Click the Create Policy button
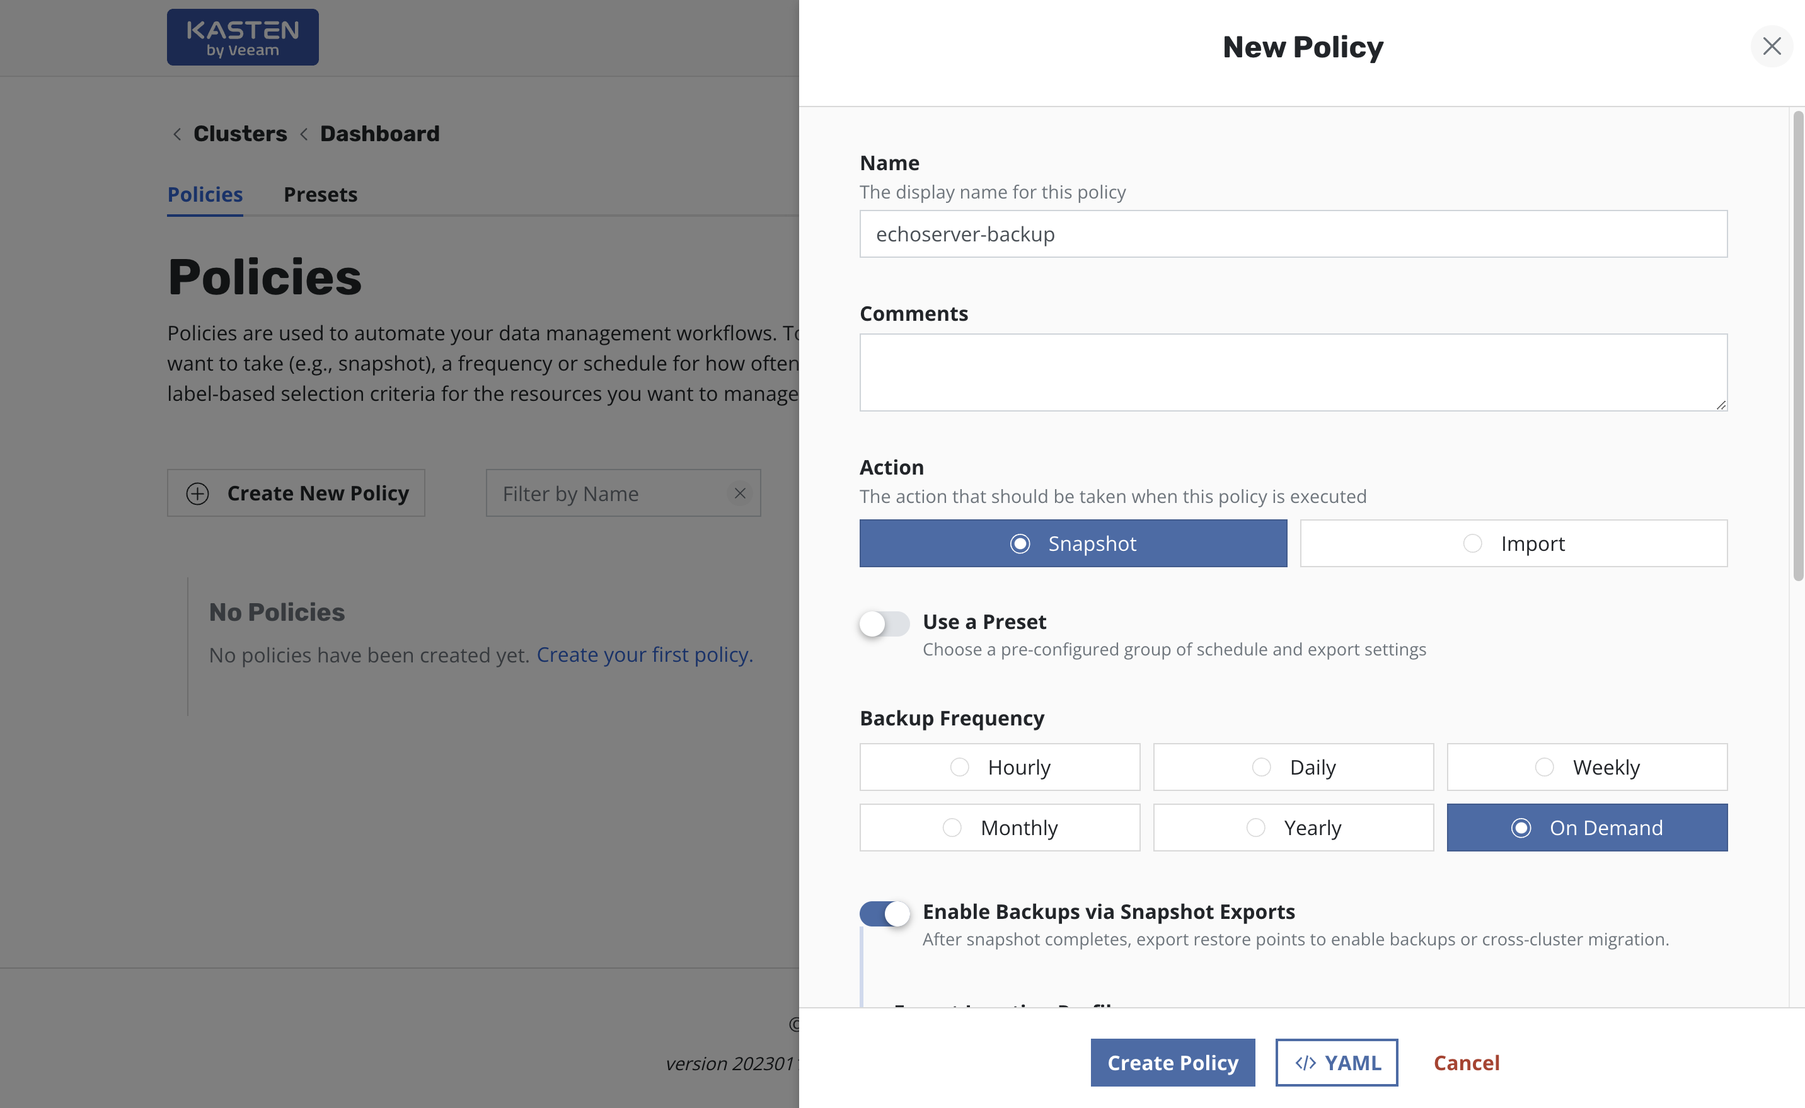Screen dimensions: 1805x1108 point(1172,1062)
